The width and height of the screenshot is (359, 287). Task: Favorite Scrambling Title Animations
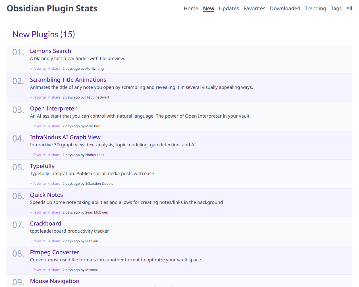point(38,97)
